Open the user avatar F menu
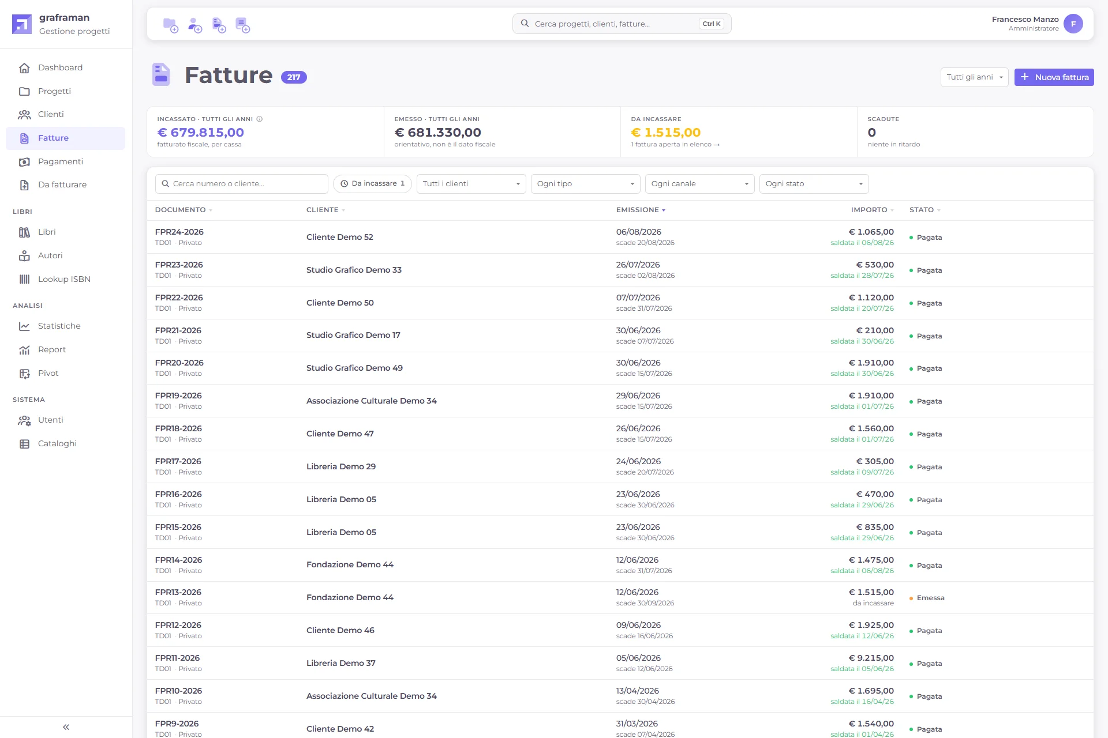Viewport: 1108px width, 738px height. 1073,24
